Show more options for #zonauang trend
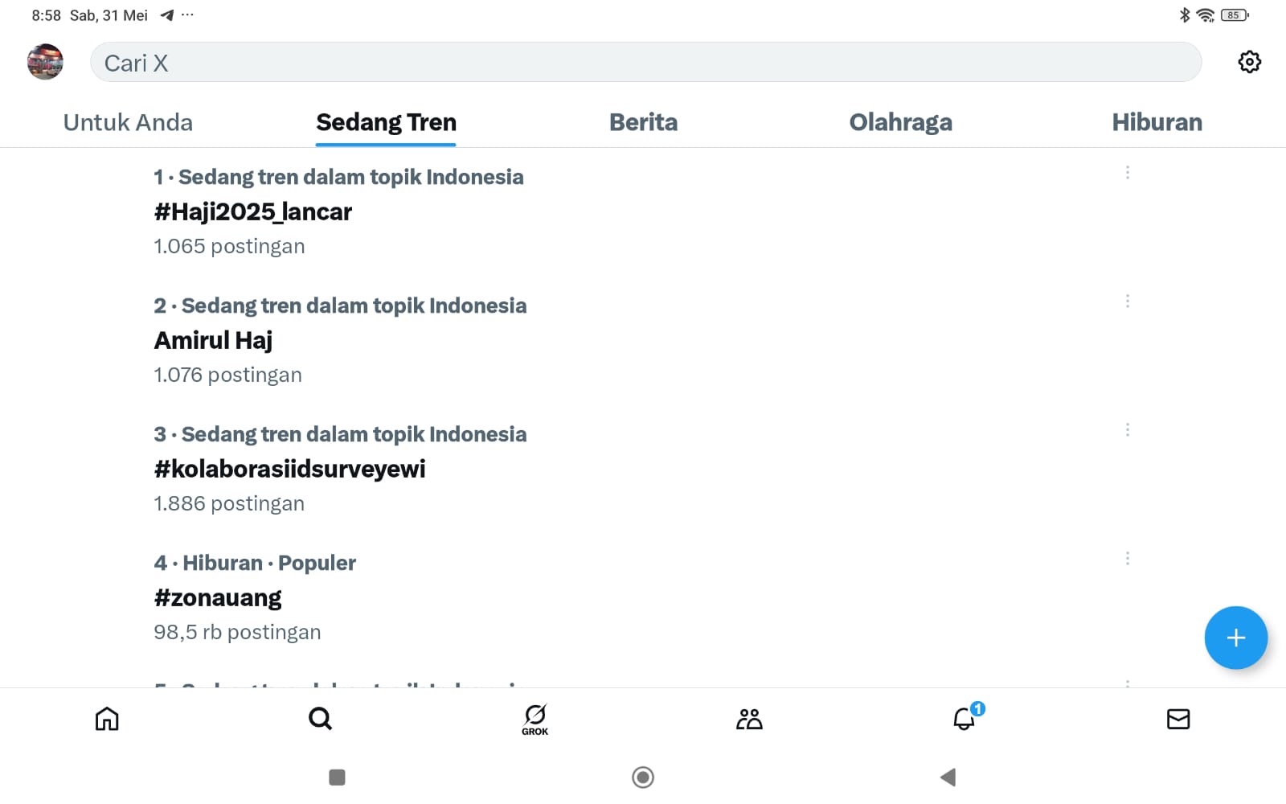The height and width of the screenshot is (804, 1286). pos(1128,559)
